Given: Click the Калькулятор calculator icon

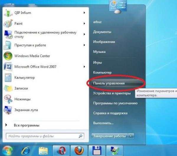Looking at the screenshot, I should pyautogui.click(x=8, y=78).
